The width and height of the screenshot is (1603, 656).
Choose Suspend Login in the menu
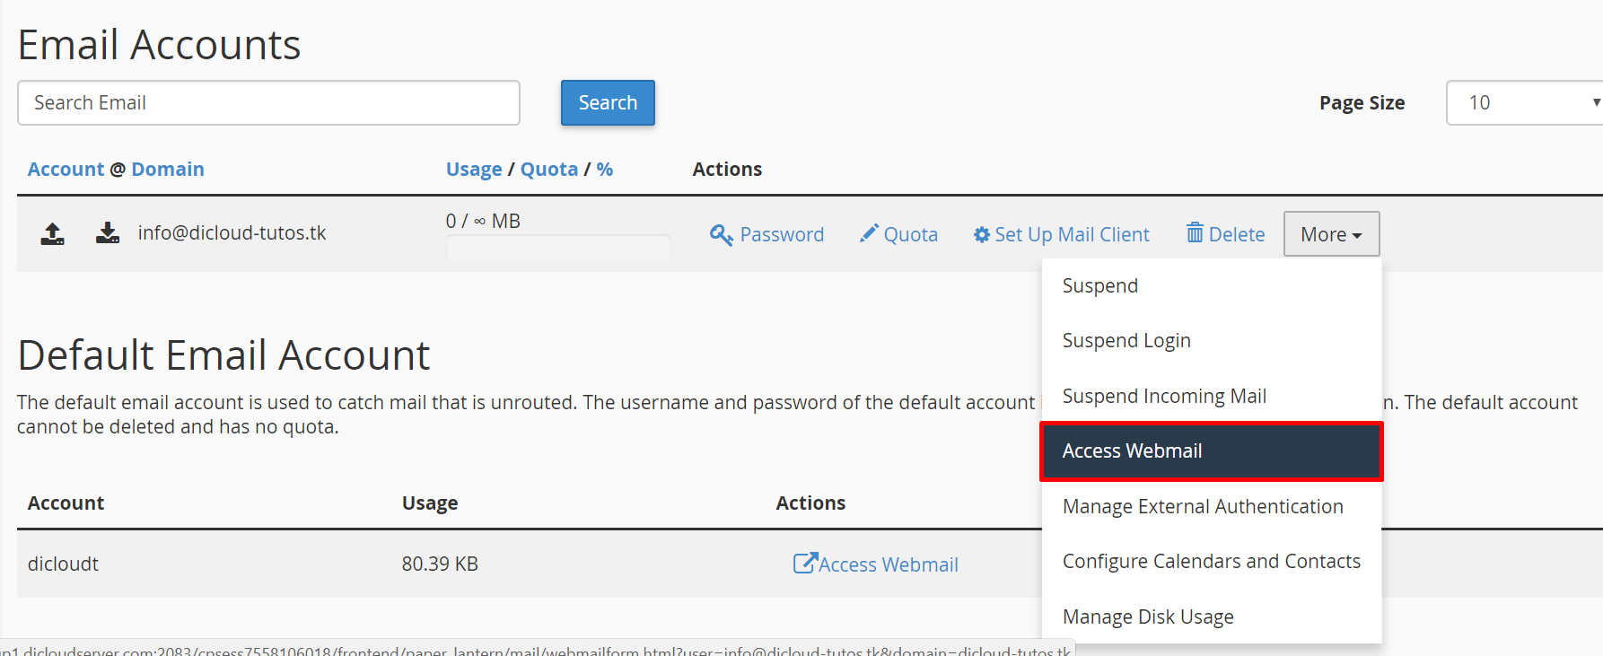(x=1211, y=341)
